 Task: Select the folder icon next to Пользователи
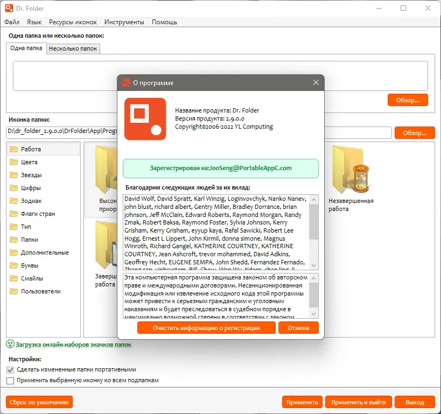(14, 291)
